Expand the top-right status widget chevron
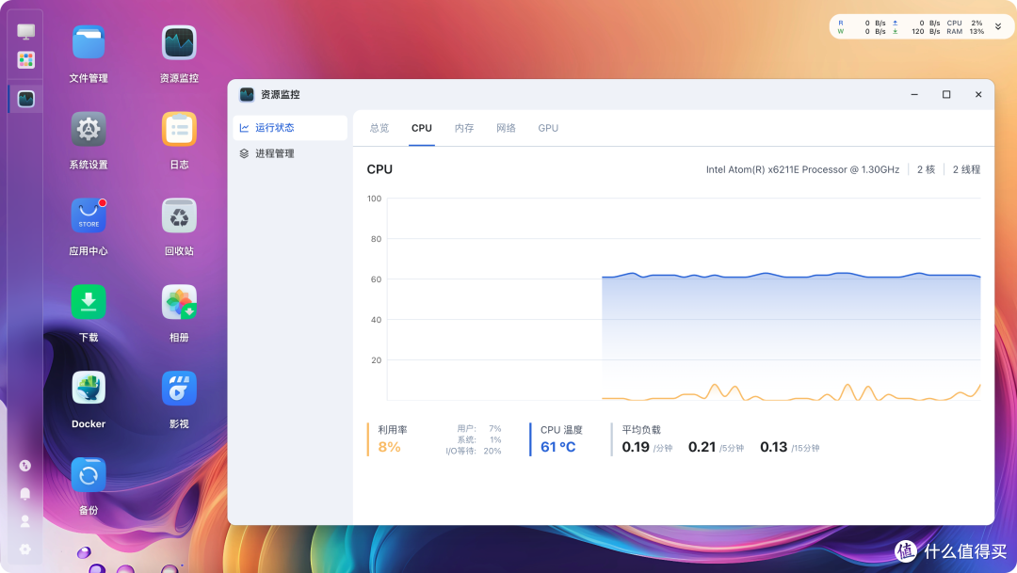1017x573 pixels. click(x=998, y=26)
